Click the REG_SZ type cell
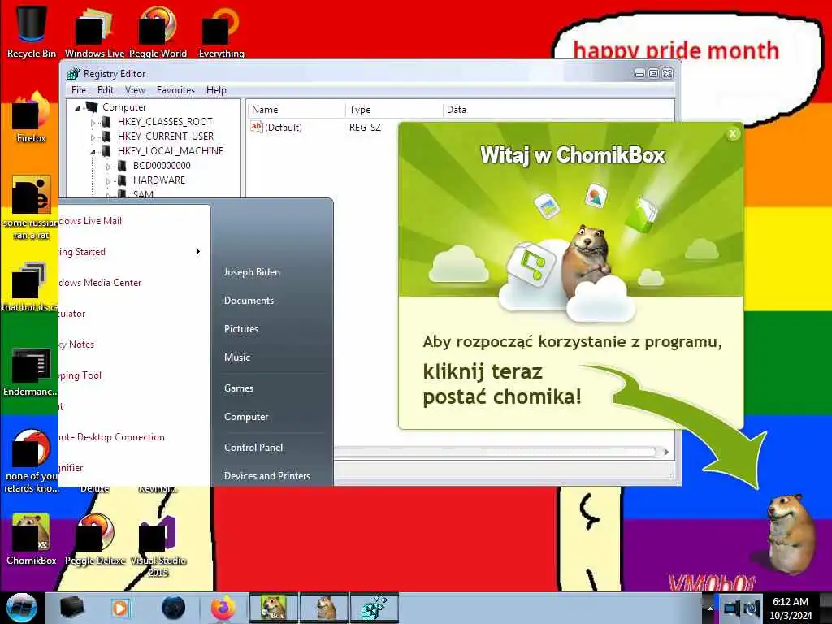The height and width of the screenshot is (624, 832). click(365, 128)
